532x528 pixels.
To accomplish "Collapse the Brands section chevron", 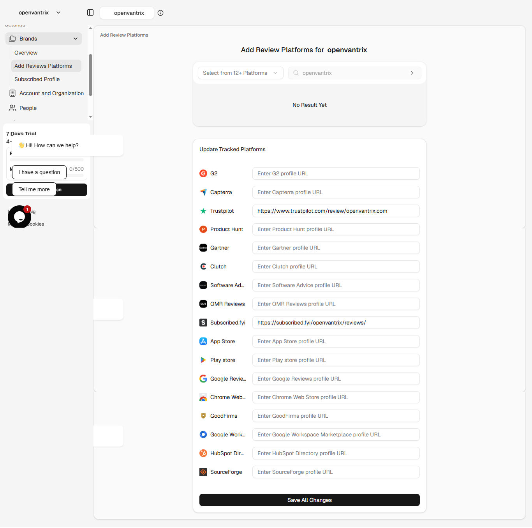I will [76, 39].
